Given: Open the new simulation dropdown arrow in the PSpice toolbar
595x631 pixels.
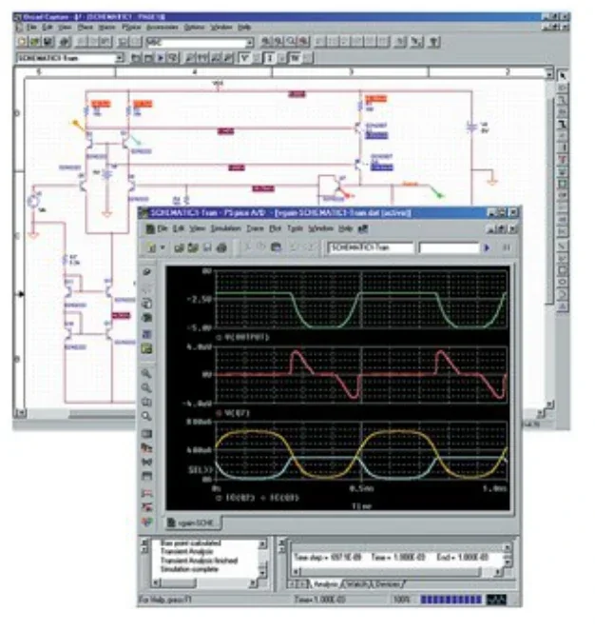Looking at the screenshot, I should tap(163, 247).
